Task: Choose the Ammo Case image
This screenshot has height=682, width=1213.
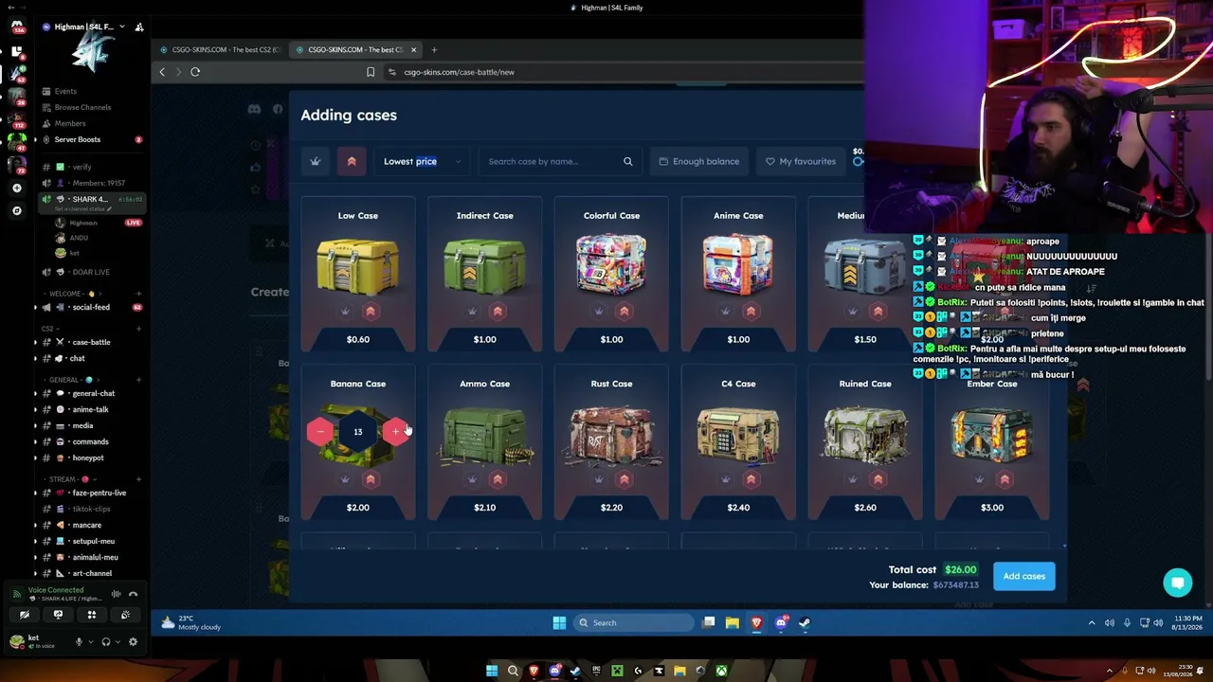Action: 484,435
